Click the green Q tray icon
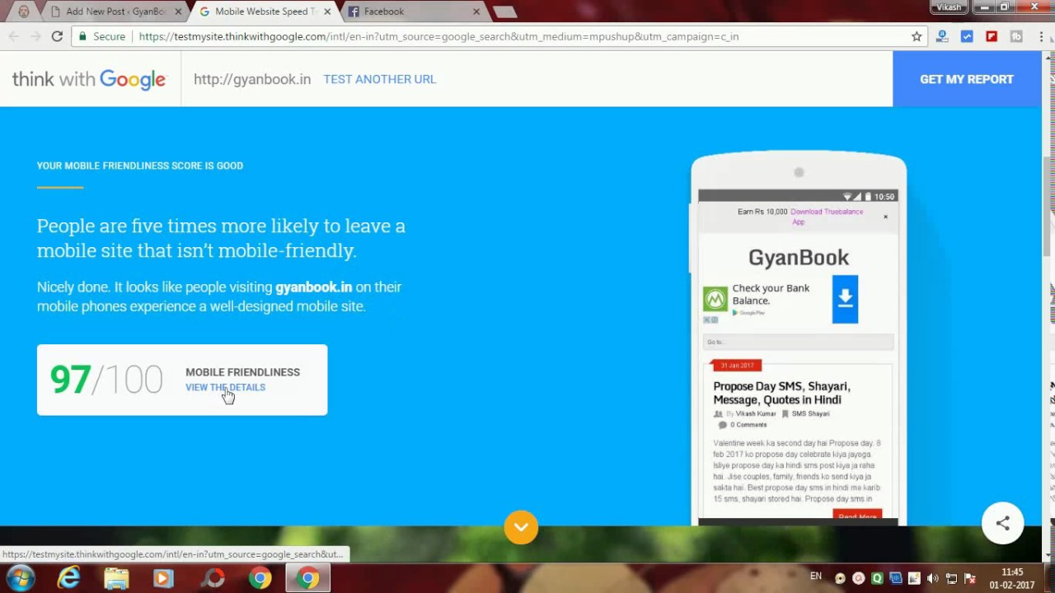The width and height of the screenshot is (1055, 593). [877, 578]
